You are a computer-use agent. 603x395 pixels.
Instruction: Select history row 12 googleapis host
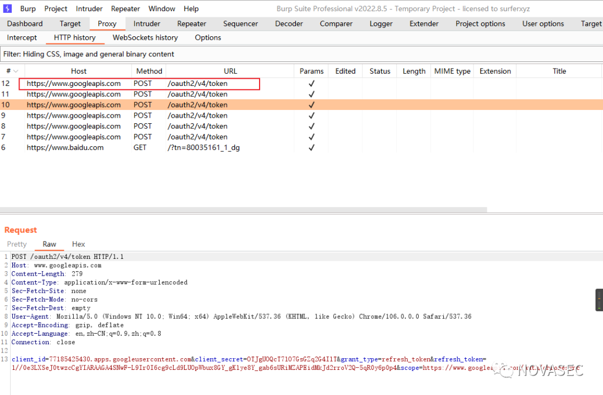[74, 83]
